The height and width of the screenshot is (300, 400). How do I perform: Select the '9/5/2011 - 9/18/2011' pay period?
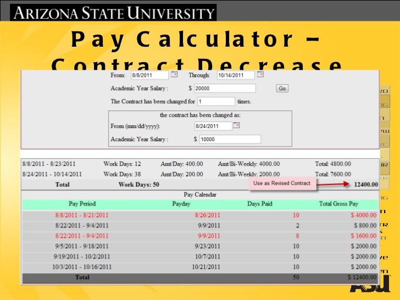point(82,246)
